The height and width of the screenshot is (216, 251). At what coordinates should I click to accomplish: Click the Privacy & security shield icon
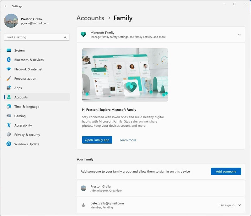[x=9, y=135]
